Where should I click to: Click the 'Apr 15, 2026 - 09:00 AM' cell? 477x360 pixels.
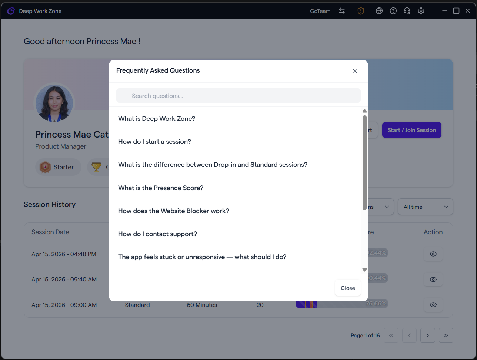[x=64, y=305]
